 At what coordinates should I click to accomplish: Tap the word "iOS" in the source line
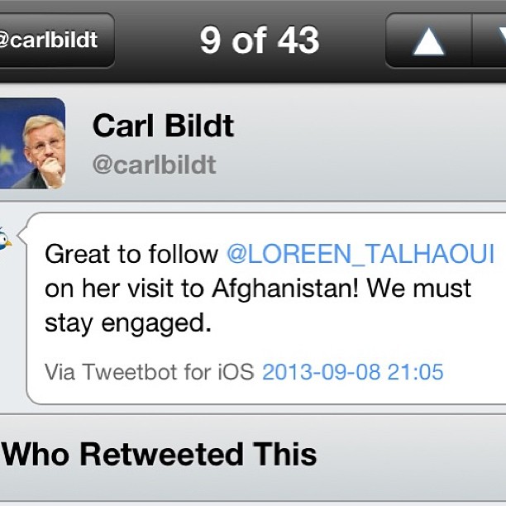click(236, 371)
